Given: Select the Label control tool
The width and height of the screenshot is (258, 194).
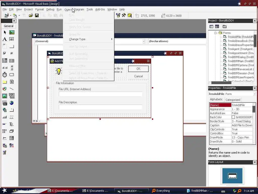Looking at the screenshot, I should pyautogui.click(x=5, y=39).
